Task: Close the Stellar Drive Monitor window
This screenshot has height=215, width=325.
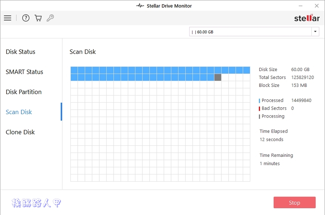Action: pos(317,6)
